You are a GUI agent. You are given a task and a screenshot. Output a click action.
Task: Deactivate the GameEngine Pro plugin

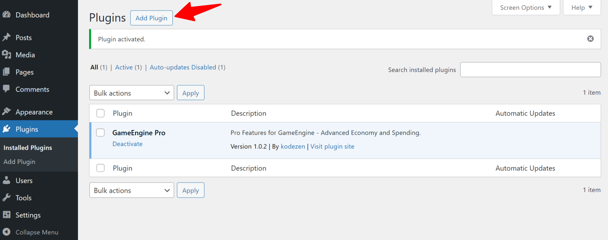[x=127, y=144]
